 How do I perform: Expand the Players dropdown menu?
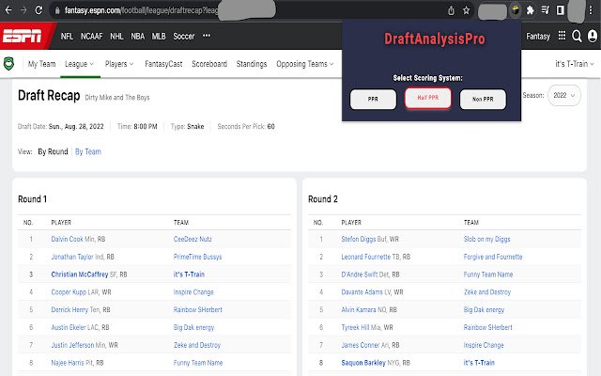(119, 64)
